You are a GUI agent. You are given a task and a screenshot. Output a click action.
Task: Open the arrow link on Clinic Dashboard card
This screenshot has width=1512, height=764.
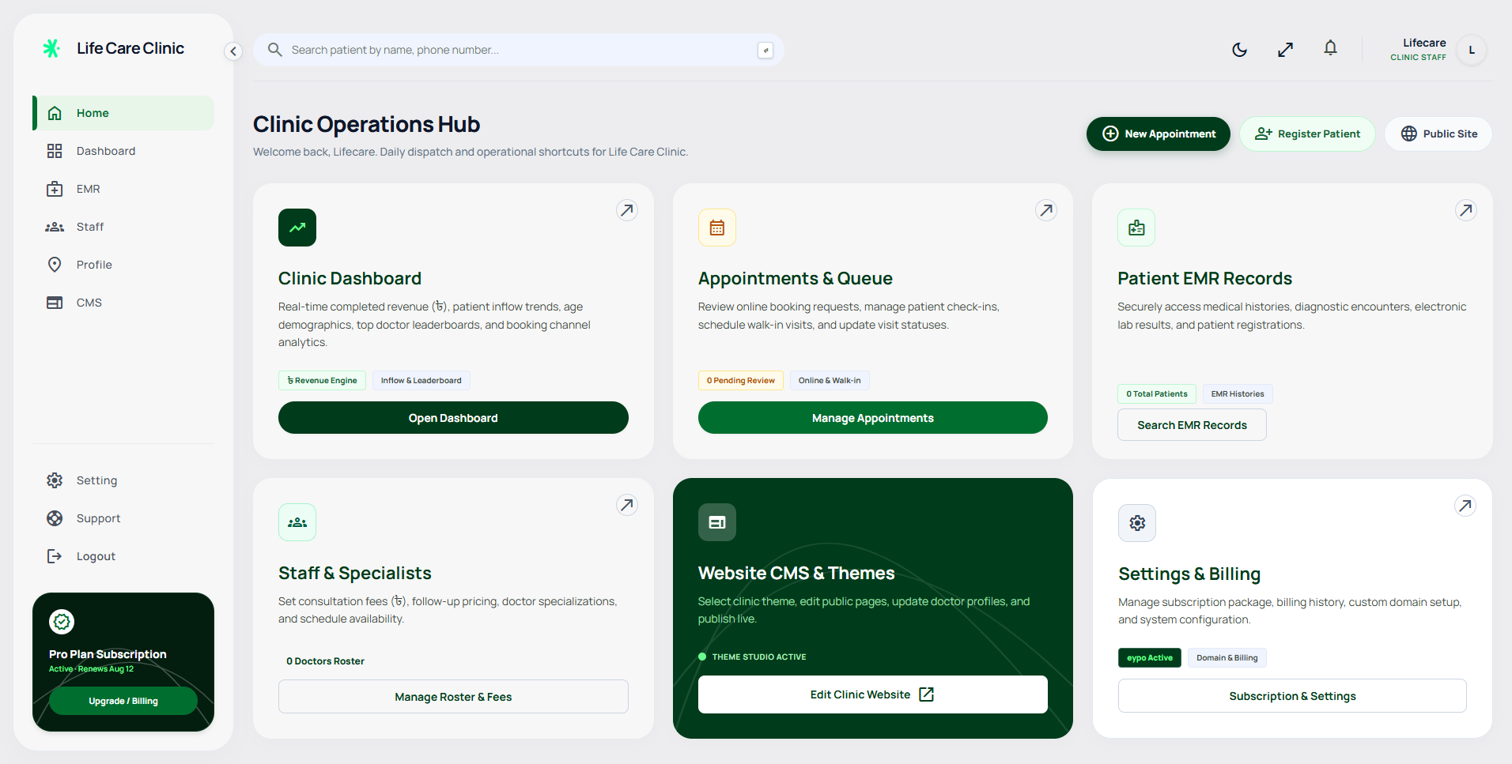click(626, 210)
